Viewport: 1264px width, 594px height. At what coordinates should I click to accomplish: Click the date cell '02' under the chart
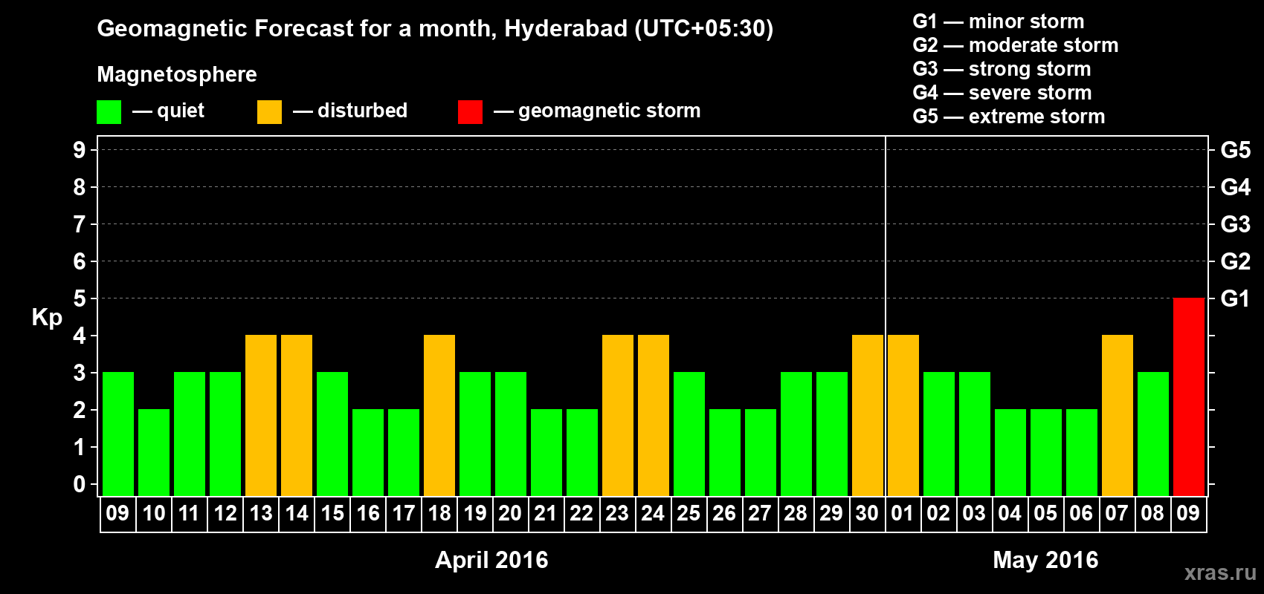click(x=939, y=514)
